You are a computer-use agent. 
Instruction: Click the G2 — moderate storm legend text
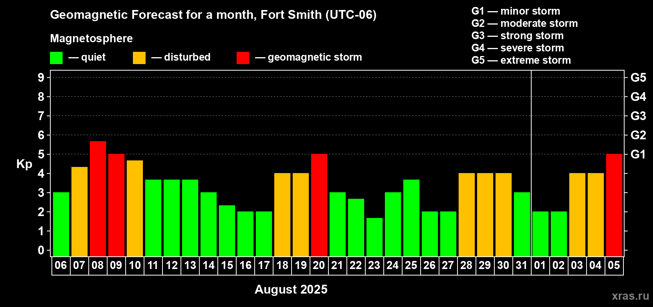[x=525, y=23]
